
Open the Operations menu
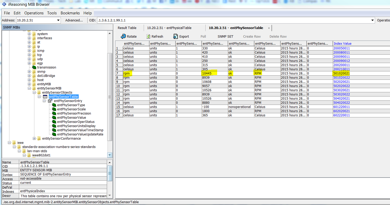[x=34, y=13]
